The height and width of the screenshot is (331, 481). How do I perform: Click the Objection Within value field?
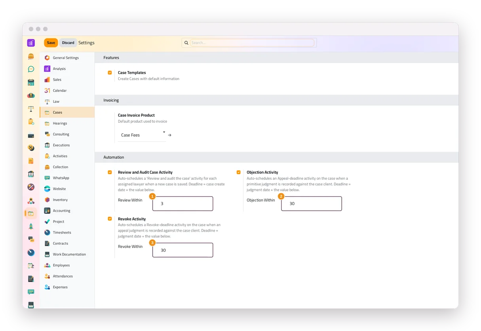311,204
